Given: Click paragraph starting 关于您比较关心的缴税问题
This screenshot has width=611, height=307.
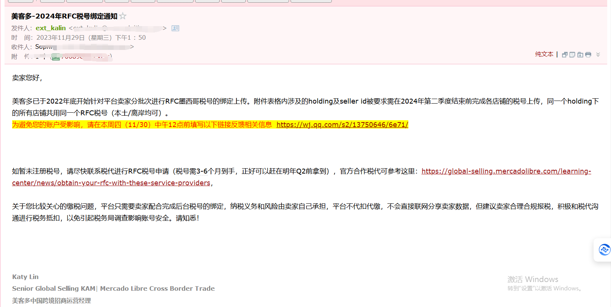Looking at the screenshot, I should click(305, 212).
